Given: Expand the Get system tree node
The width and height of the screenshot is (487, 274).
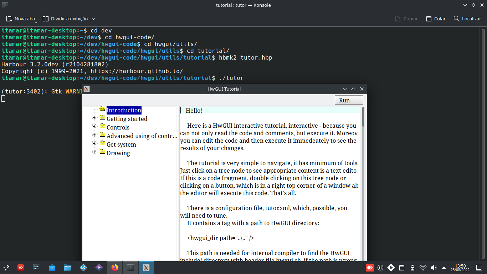Looking at the screenshot, I should tap(94, 143).
